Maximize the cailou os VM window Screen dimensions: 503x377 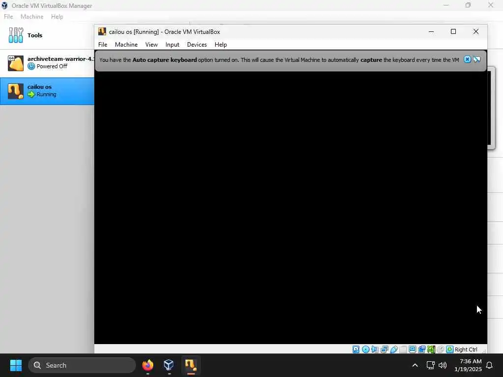(x=453, y=31)
